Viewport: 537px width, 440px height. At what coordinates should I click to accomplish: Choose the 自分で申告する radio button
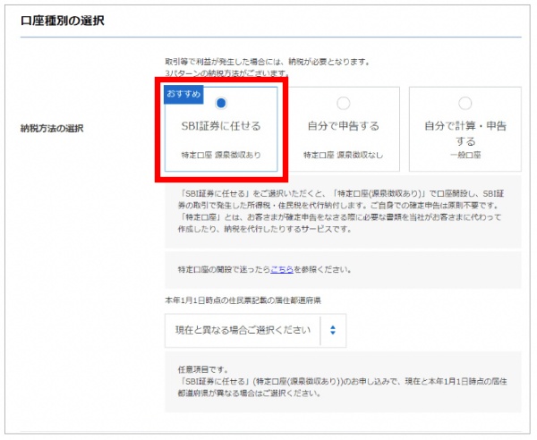(x=343, y=104)
